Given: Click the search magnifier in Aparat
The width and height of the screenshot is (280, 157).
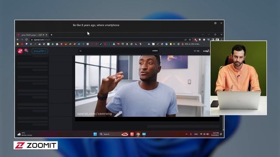Looking at the screenshot, I should click(x=80, y=51).
